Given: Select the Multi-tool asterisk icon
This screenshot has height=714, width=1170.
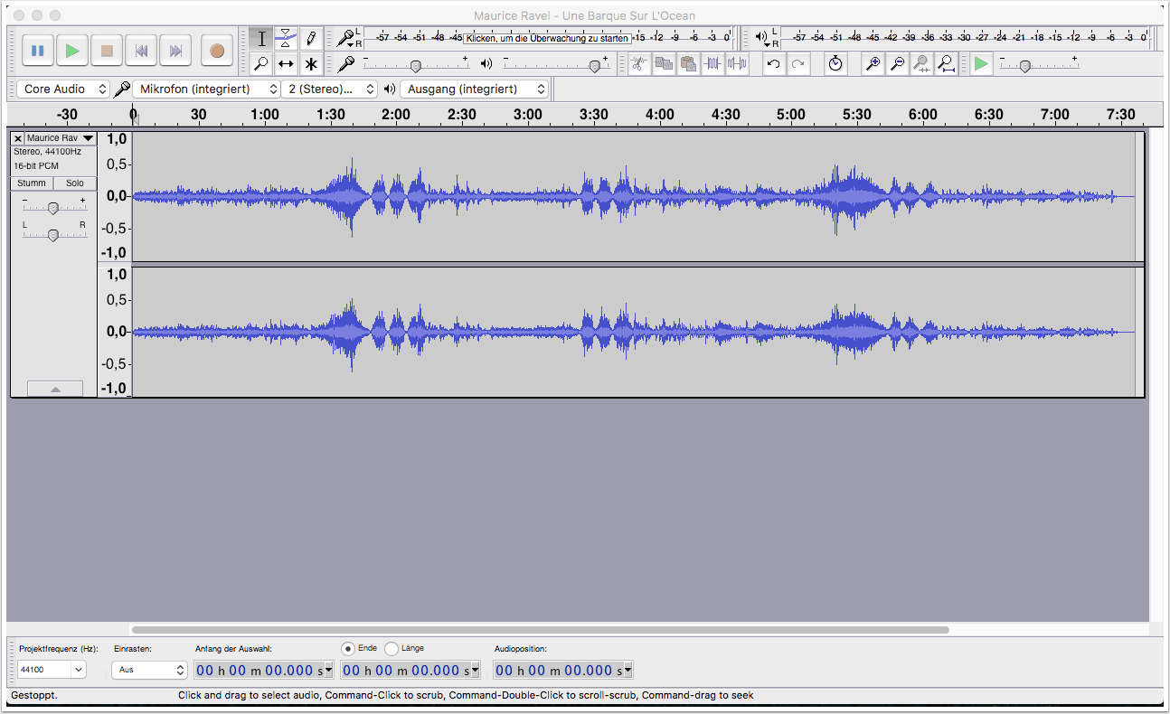Looking at the screenshot, I should (311, 64).
